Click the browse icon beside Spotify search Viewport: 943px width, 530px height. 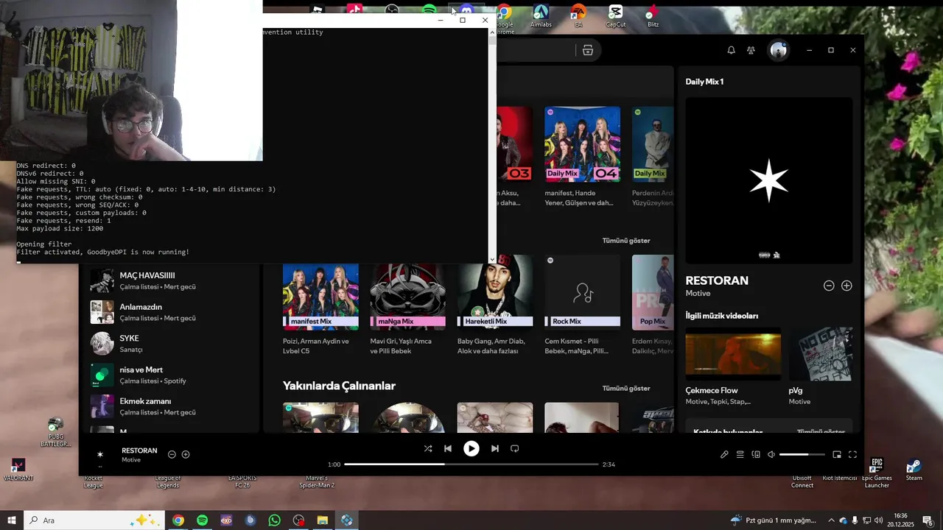(x=587, y=50)
